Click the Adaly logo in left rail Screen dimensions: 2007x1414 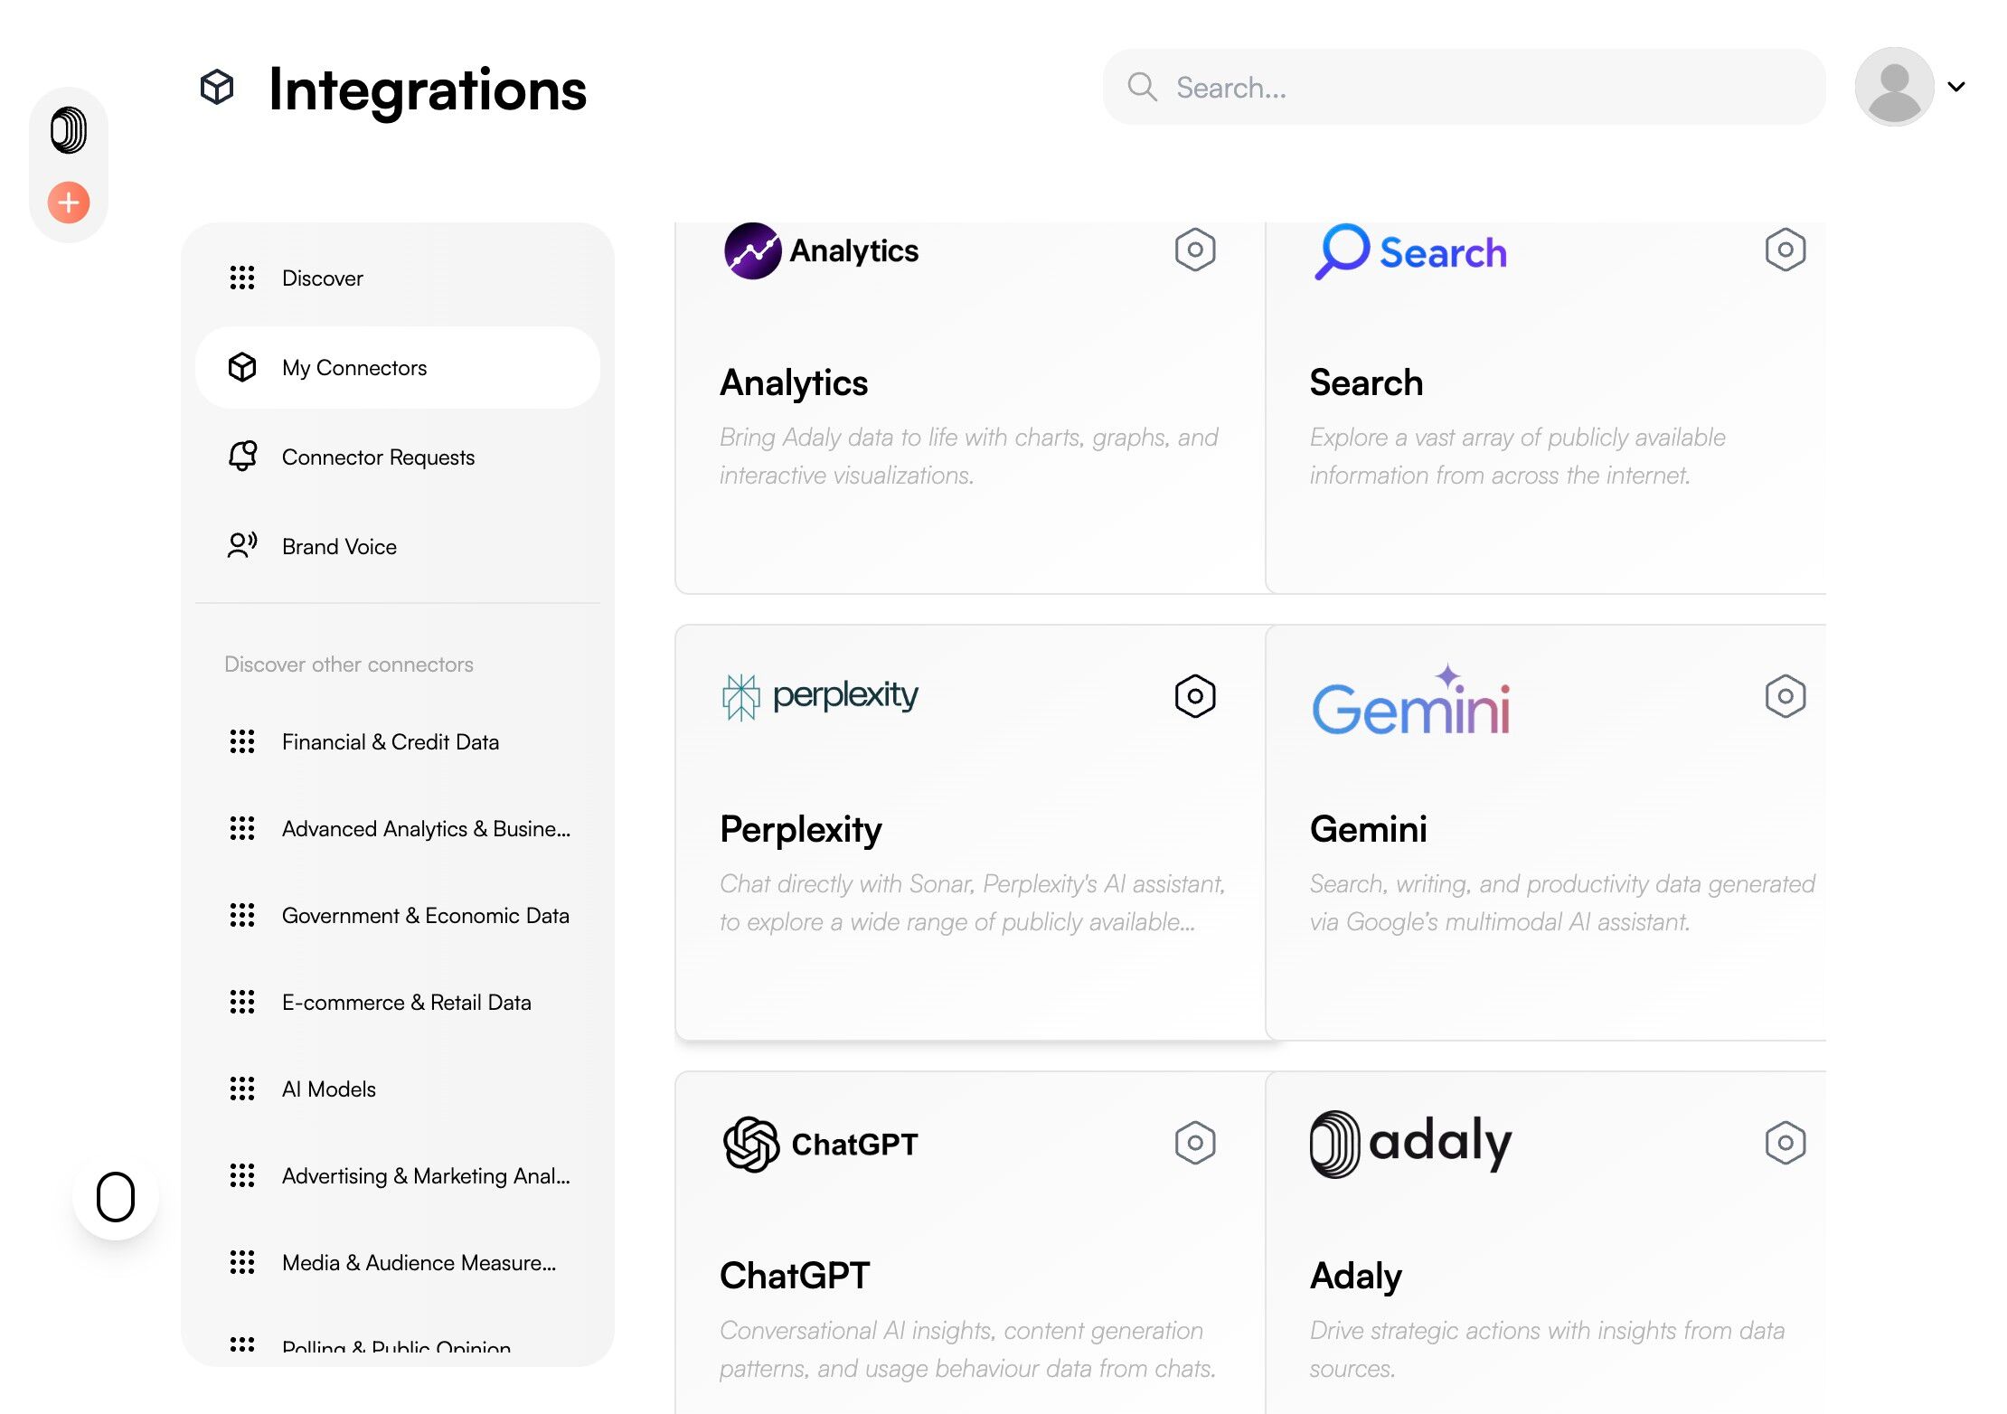[x=69, y=130]
